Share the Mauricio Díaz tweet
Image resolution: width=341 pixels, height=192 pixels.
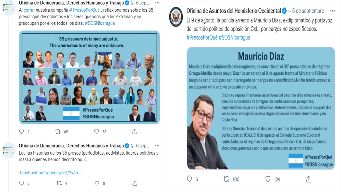309,179
